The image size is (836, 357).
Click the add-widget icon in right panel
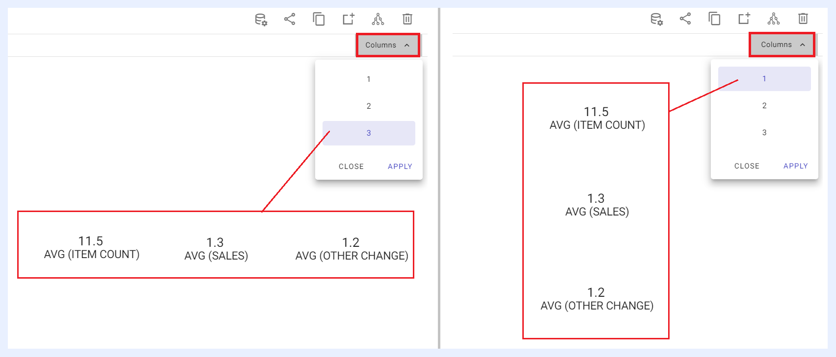(744, 19)
